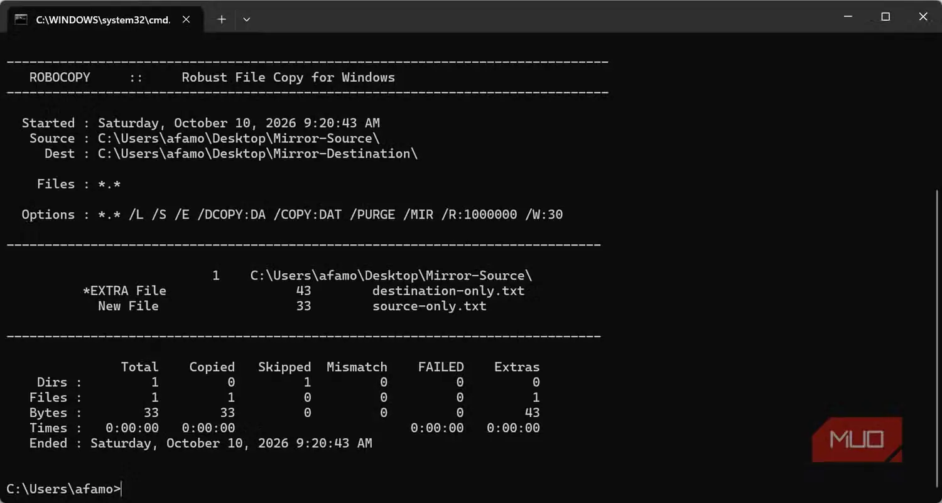942x503 pixels.
Task: Click the cmd icon on the terminal tab
Action: (21, 19)
